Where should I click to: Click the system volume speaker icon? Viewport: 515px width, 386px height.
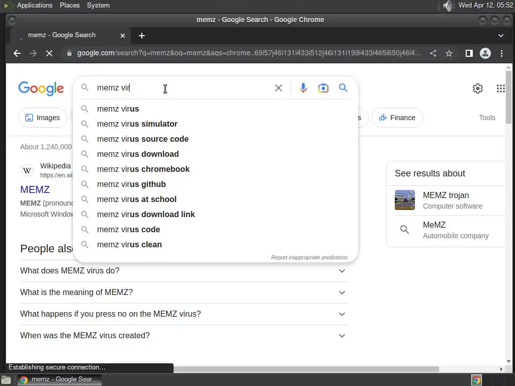coord(448,6)
